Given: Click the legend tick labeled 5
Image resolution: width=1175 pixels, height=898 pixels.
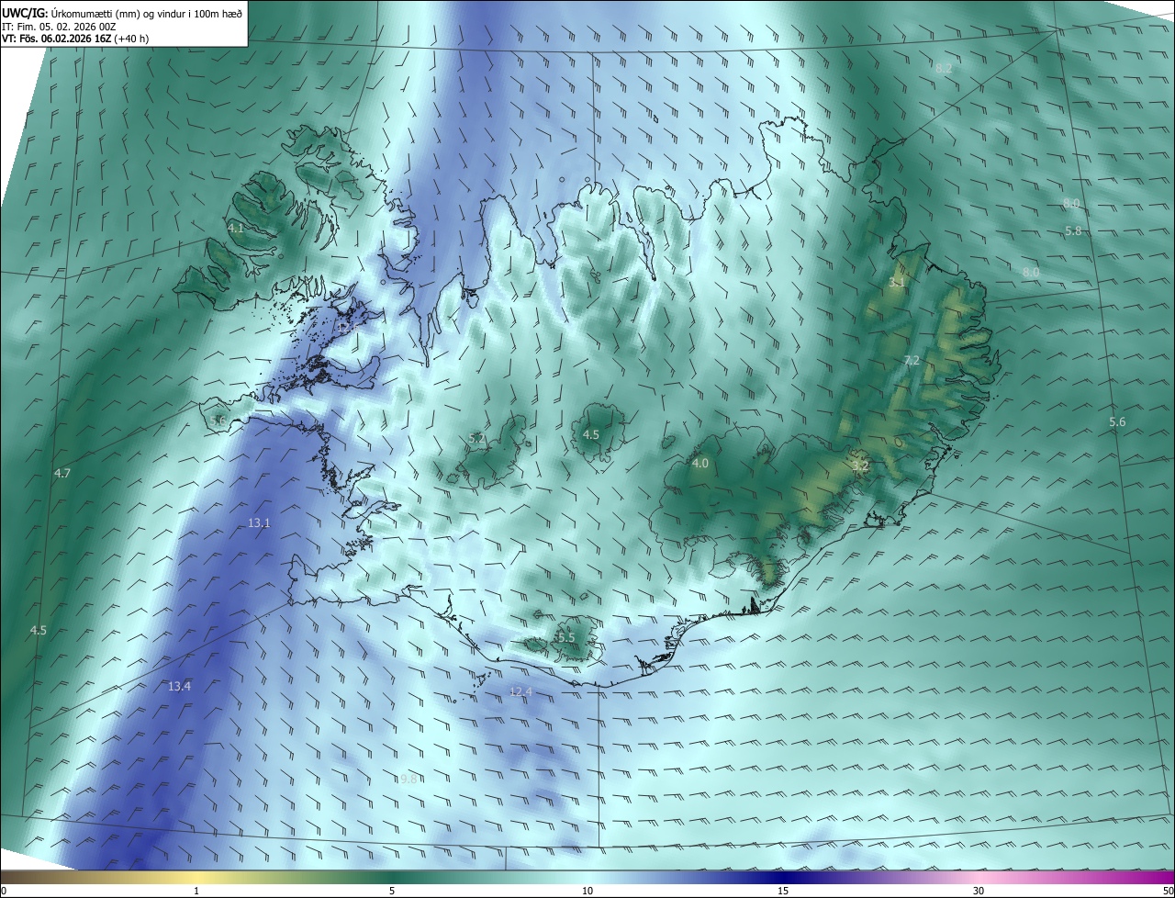Looking at the screenshot, I should point(392,891).
